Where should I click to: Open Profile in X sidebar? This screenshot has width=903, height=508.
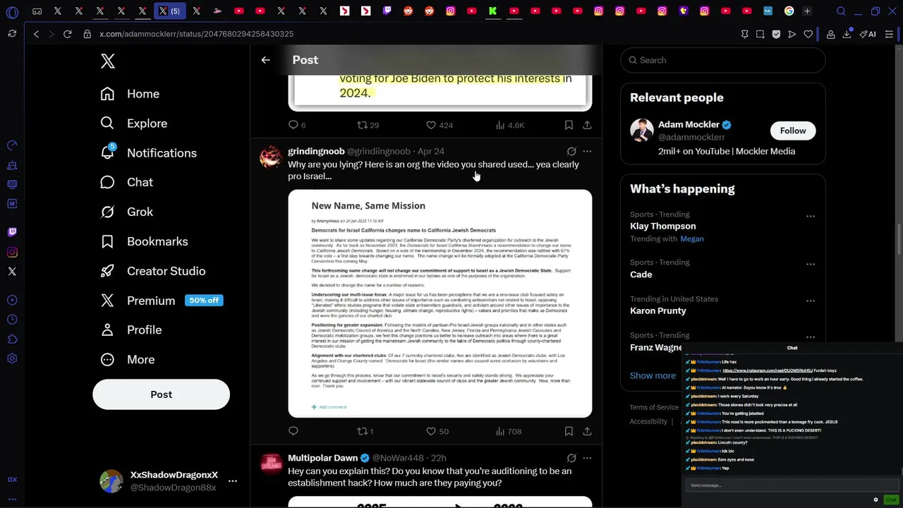[131, 329]
